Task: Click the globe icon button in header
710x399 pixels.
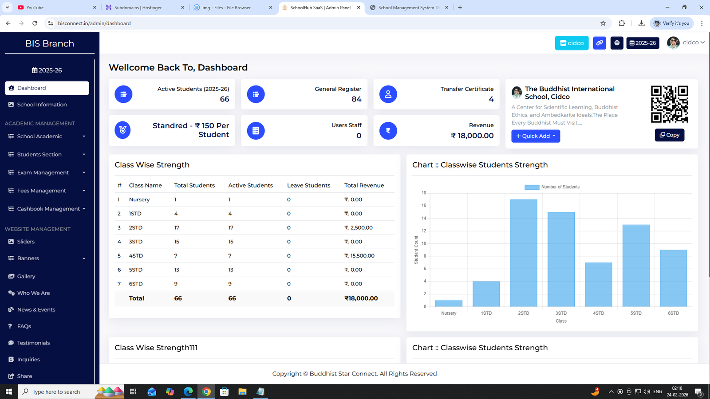Action: [617, 43]
